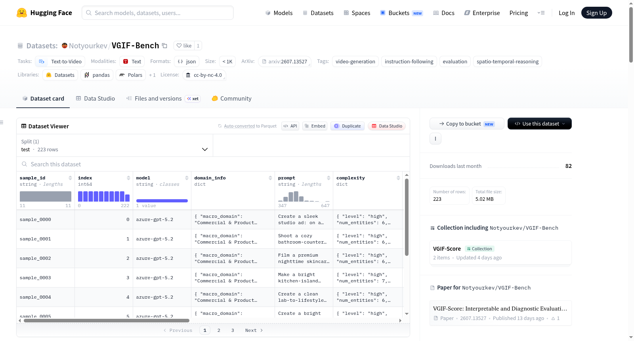This screenshot has height=341, width=634.
Task: Select the spatio-temporal-reasoning tag
Action: [x=508, y=61]
